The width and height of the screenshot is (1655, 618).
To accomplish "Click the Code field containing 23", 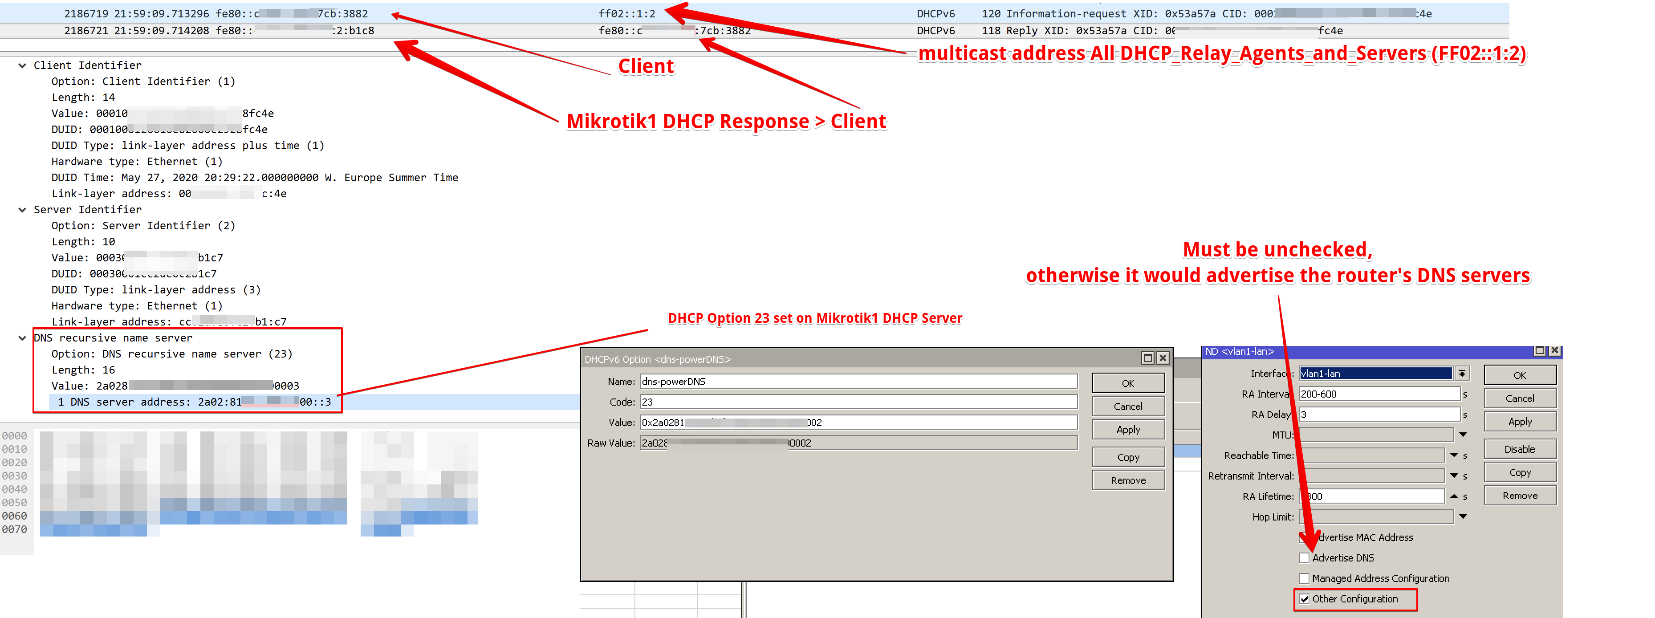I will [858, 402].
